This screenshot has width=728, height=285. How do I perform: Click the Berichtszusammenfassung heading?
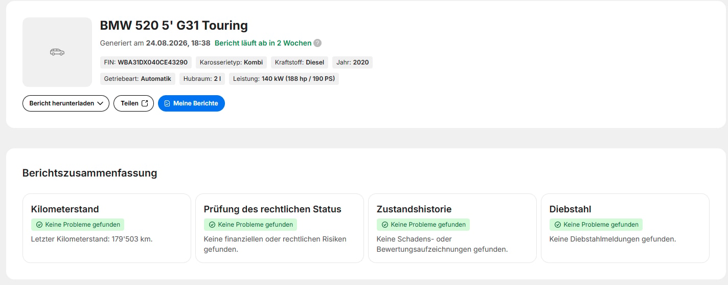(90, 173)
